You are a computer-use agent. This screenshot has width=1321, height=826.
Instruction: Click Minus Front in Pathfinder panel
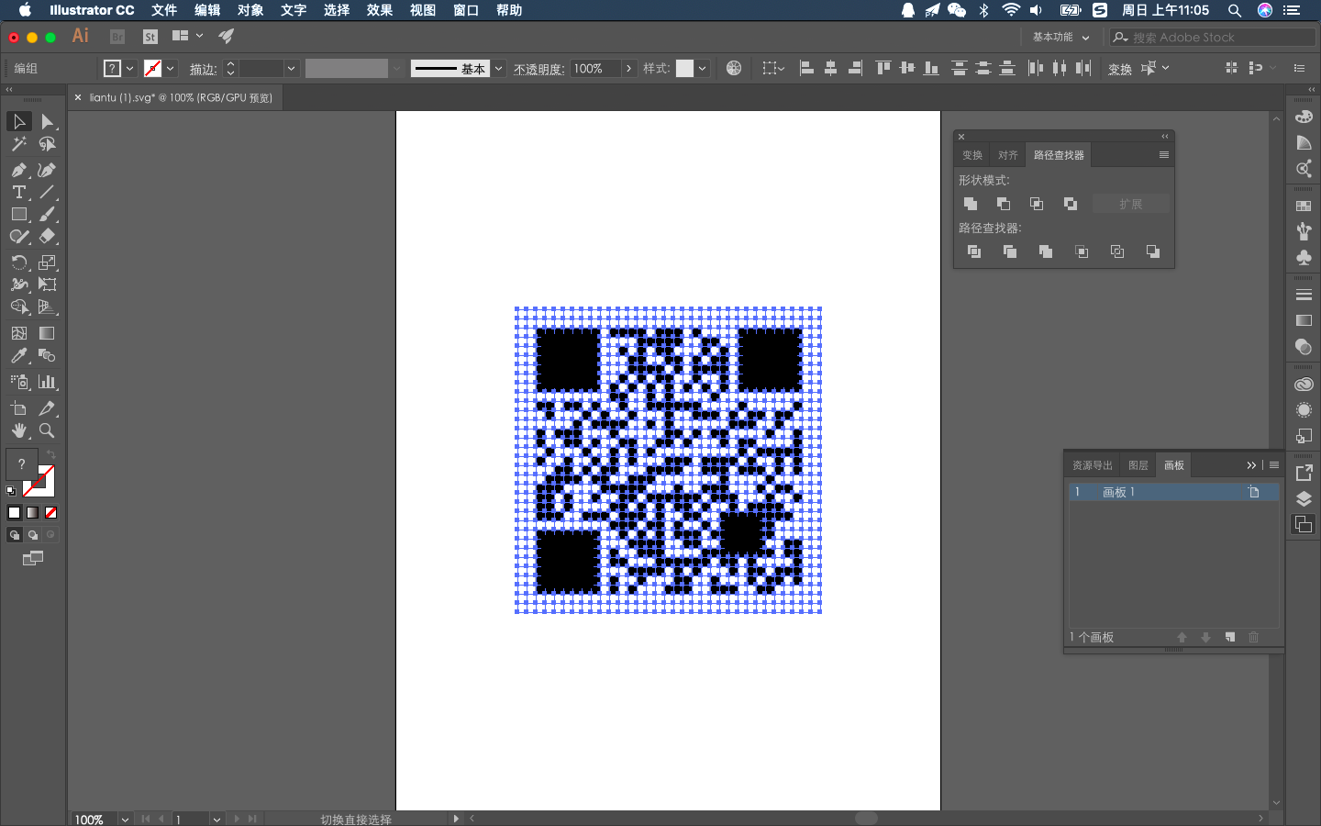point(1004,204)
